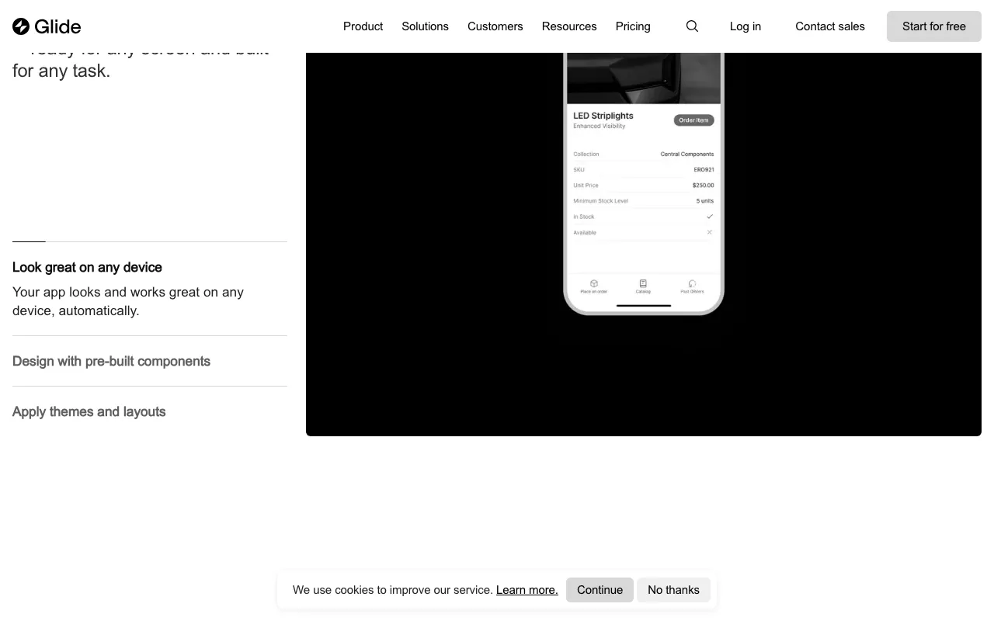Click the Available X icon
The width and height of the screenshot is (994, 621).
point(709,232)
